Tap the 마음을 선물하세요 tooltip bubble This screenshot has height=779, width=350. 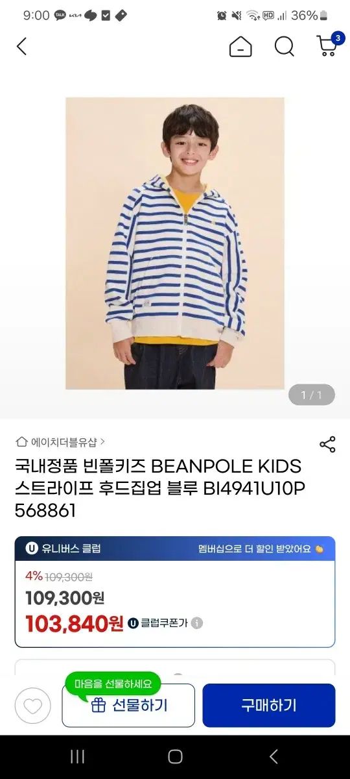click(113, 683)
